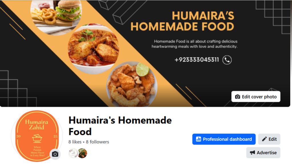This screenshot has height=167, width=292.
Task: Open the 8 likes link
Action: (x=75, y=142)
